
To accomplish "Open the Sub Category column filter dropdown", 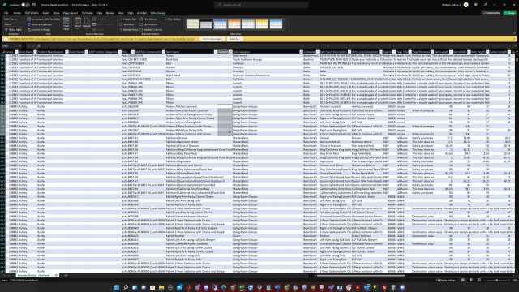I will (301, 52).
